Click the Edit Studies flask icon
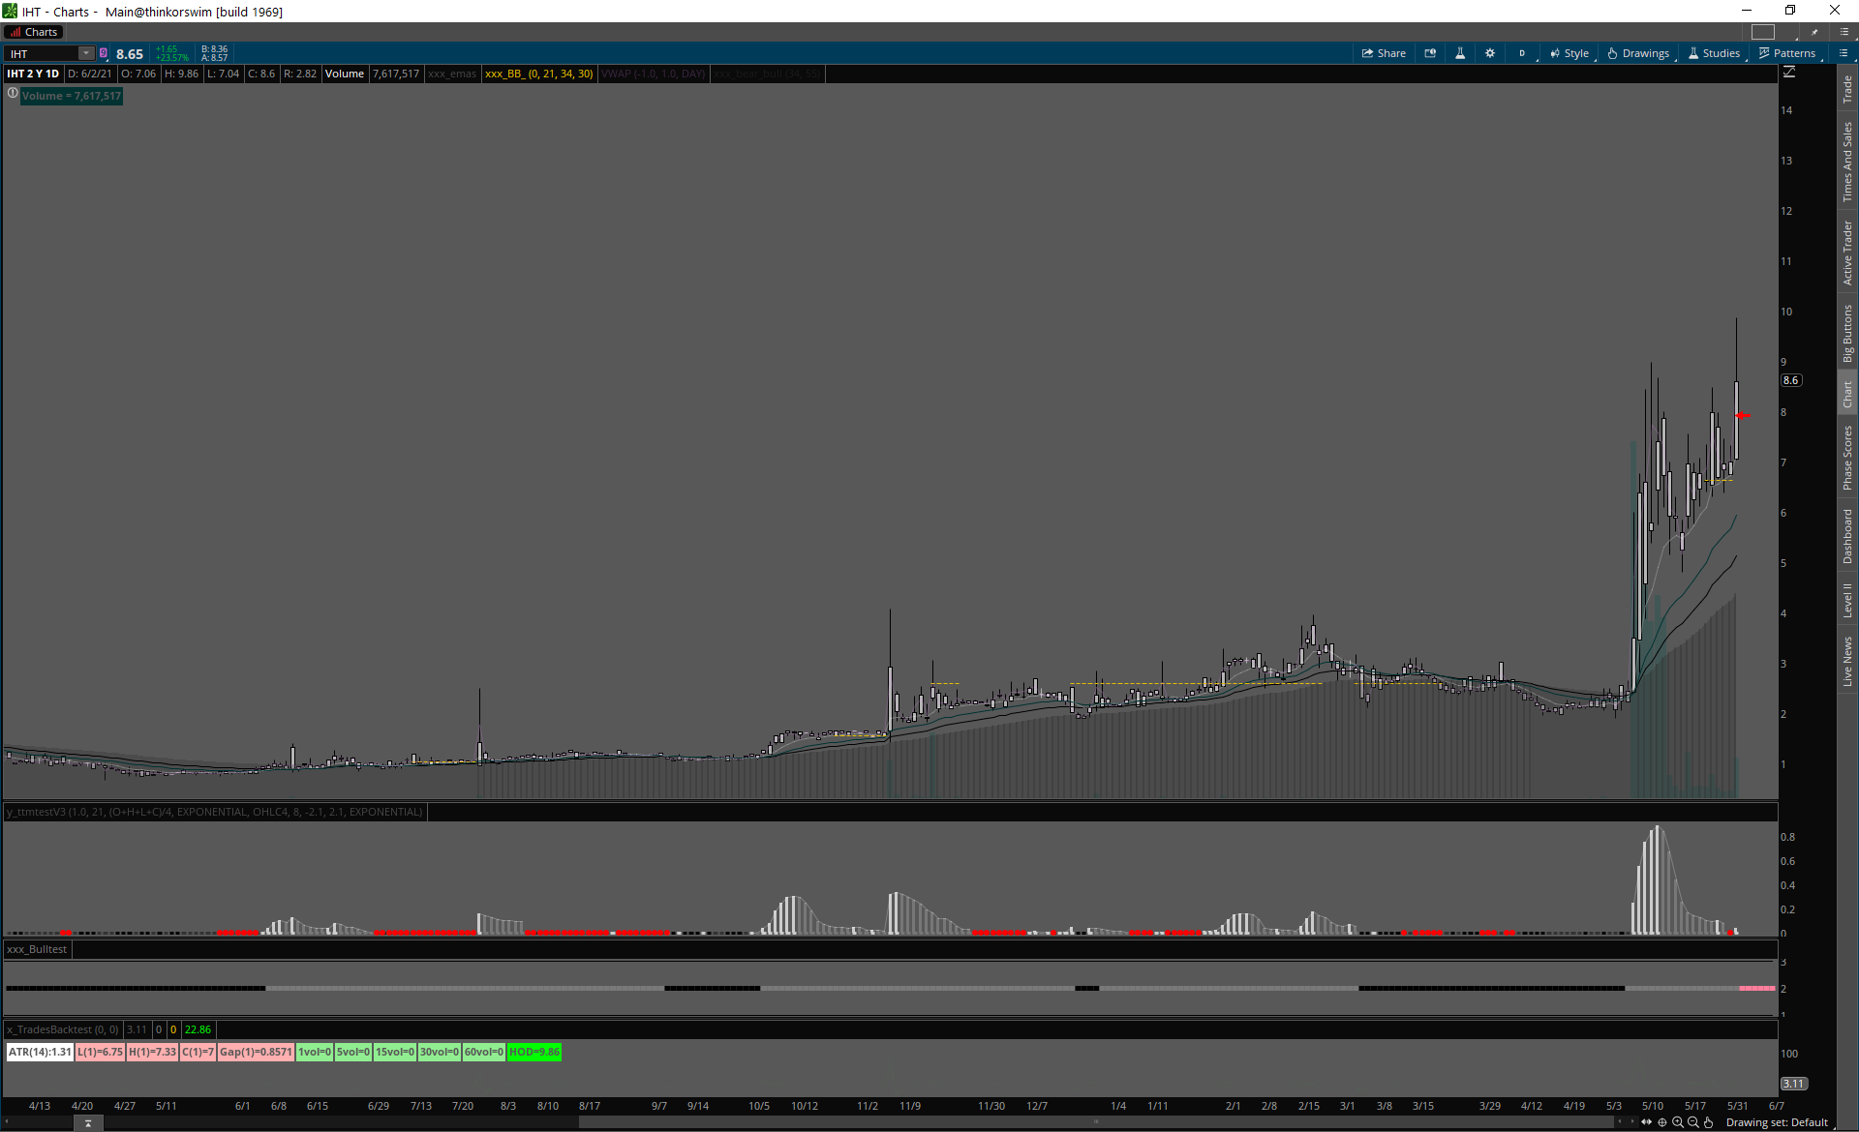1859x1132 pixels. tap(1460, 53)
